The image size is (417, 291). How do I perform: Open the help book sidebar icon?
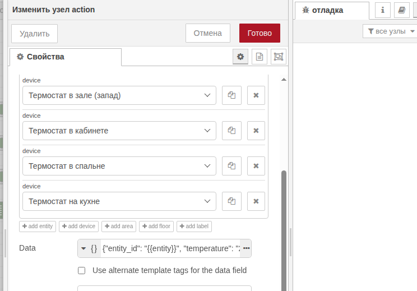(401, 10)
